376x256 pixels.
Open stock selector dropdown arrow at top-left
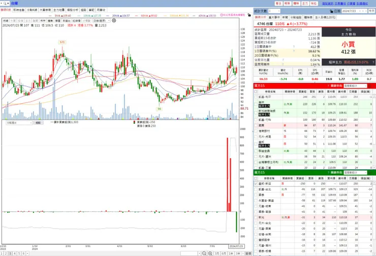[x=2, y=4]
